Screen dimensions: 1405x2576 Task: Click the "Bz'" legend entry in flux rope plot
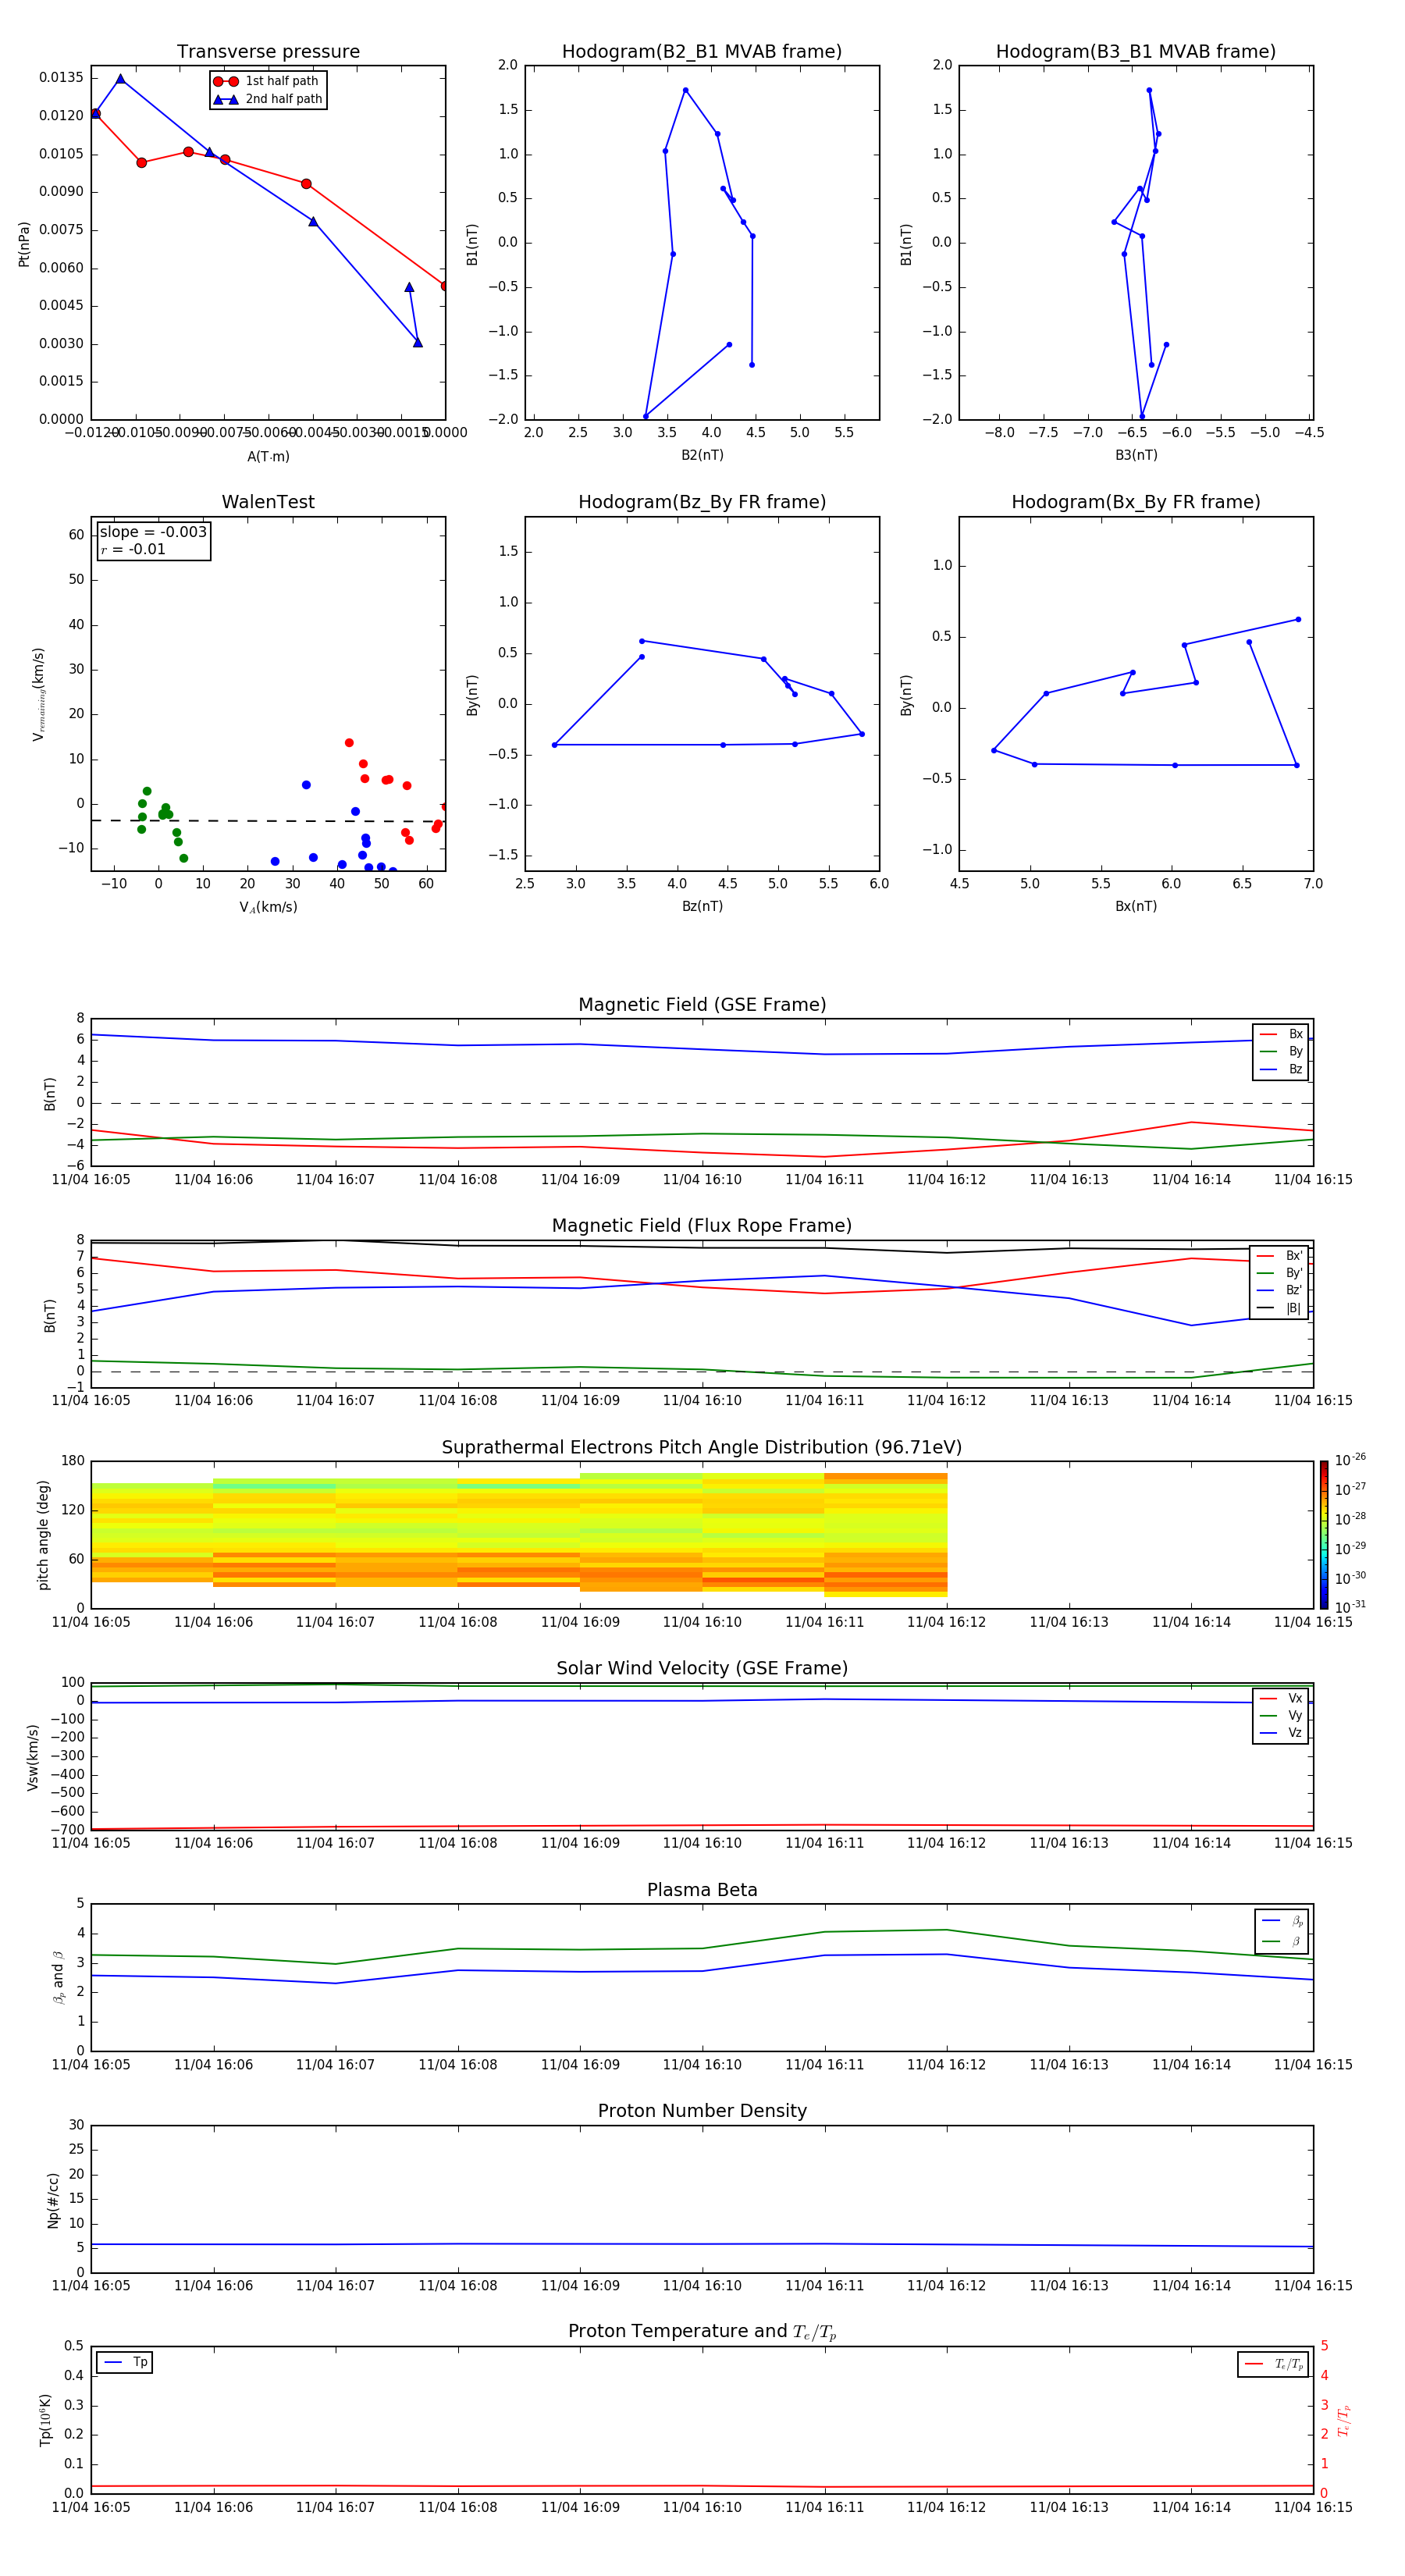1280,1290
